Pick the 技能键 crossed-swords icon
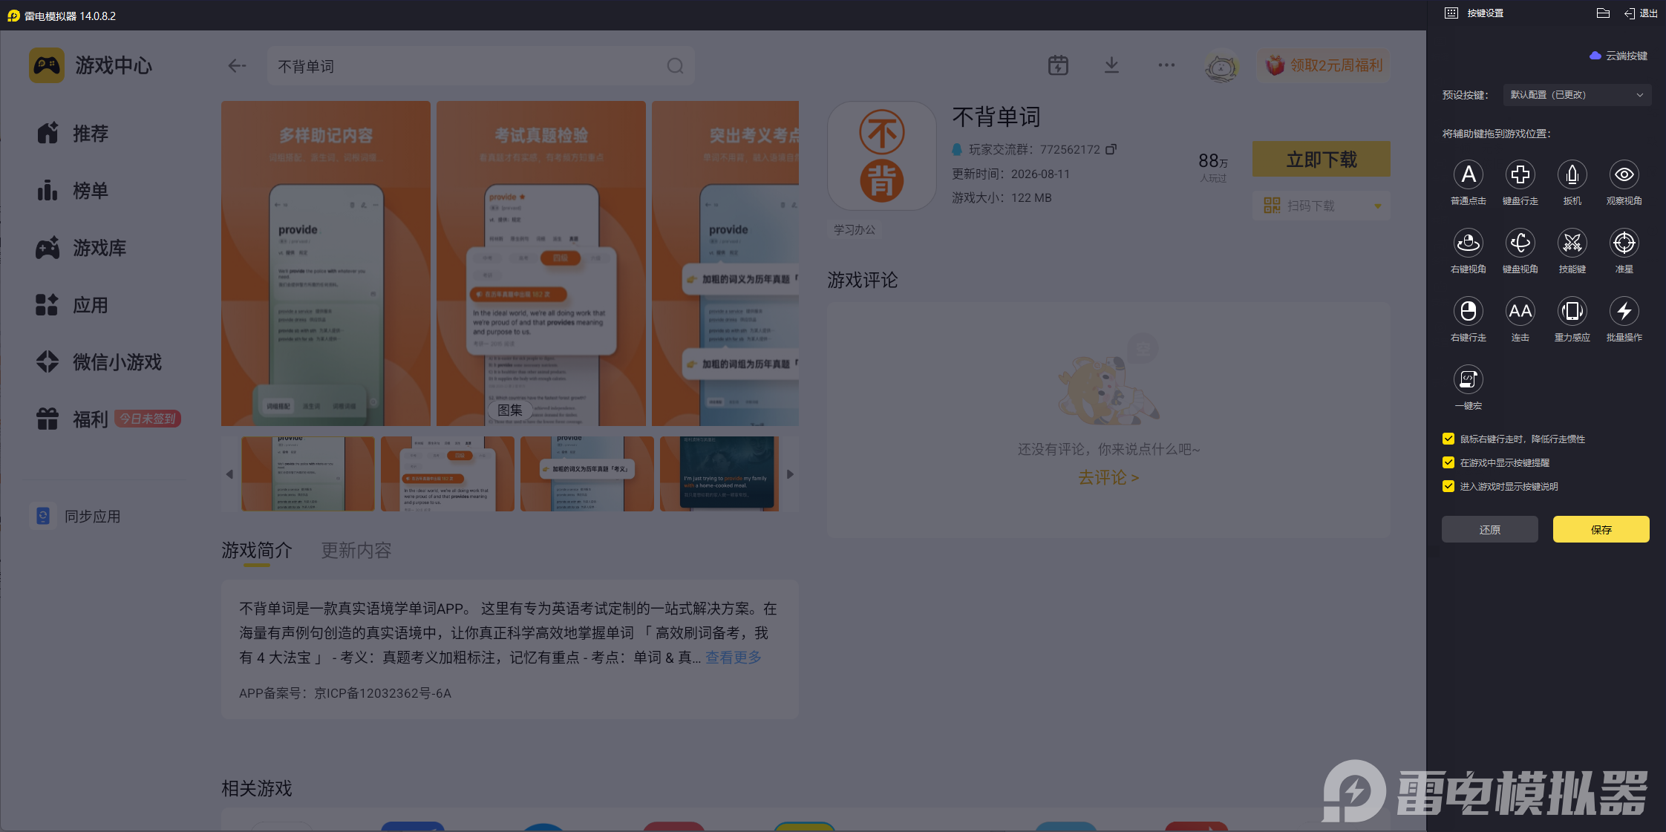 [x=1572, y=243]
